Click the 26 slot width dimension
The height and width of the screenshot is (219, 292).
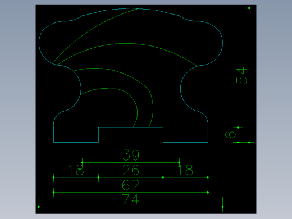tap(131, 170)
